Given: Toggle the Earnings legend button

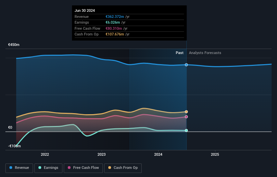Looking at the screenshot, I should [48, 168].
